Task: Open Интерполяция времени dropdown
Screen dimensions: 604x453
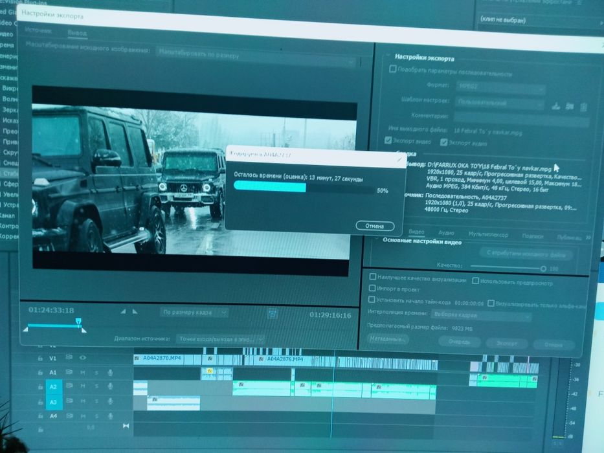Action: [x=482, y=315]
